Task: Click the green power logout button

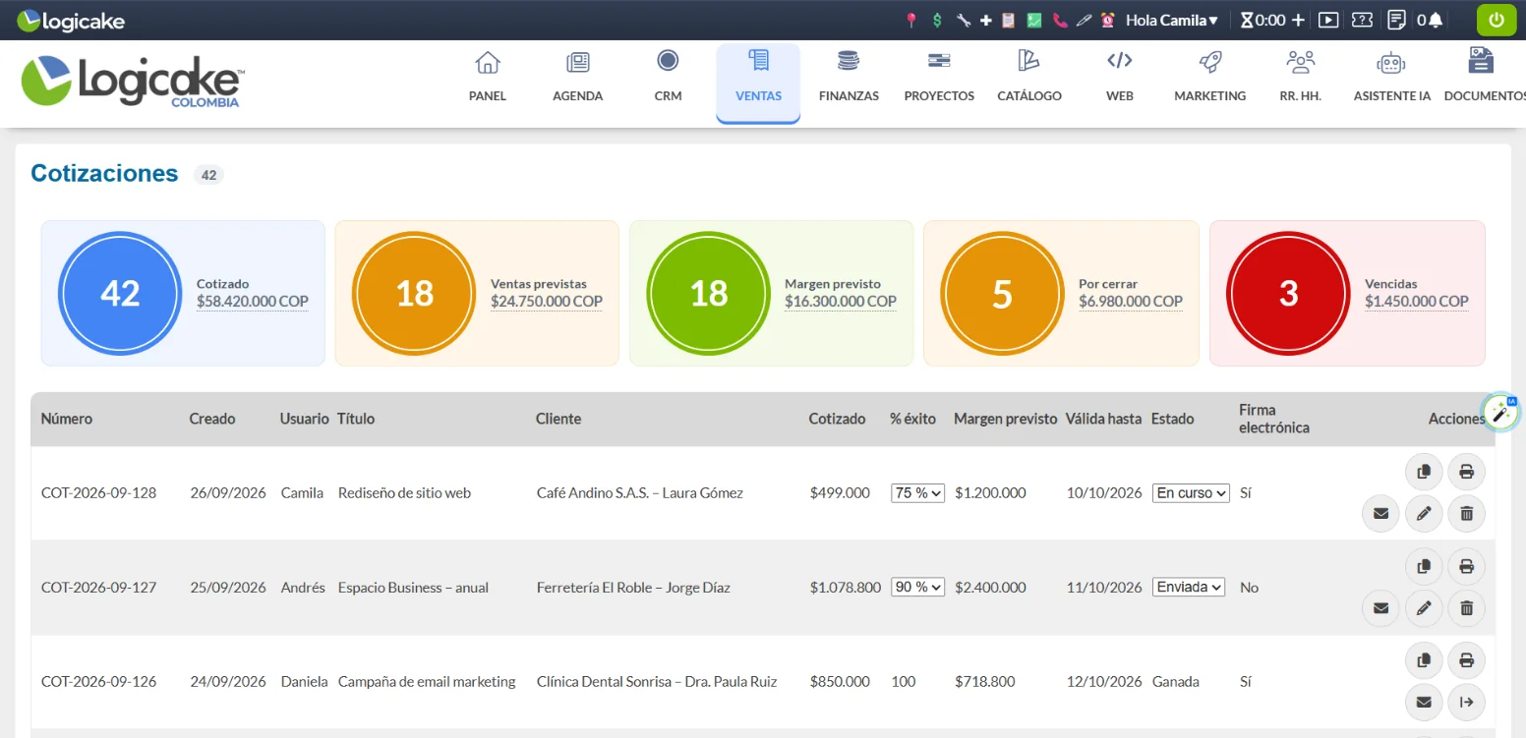Action: [1497, 20]
